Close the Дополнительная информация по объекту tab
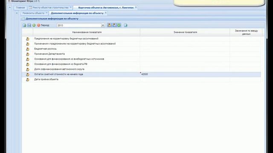This screenshot has height=153, width=273. click(x=105, y=13)
